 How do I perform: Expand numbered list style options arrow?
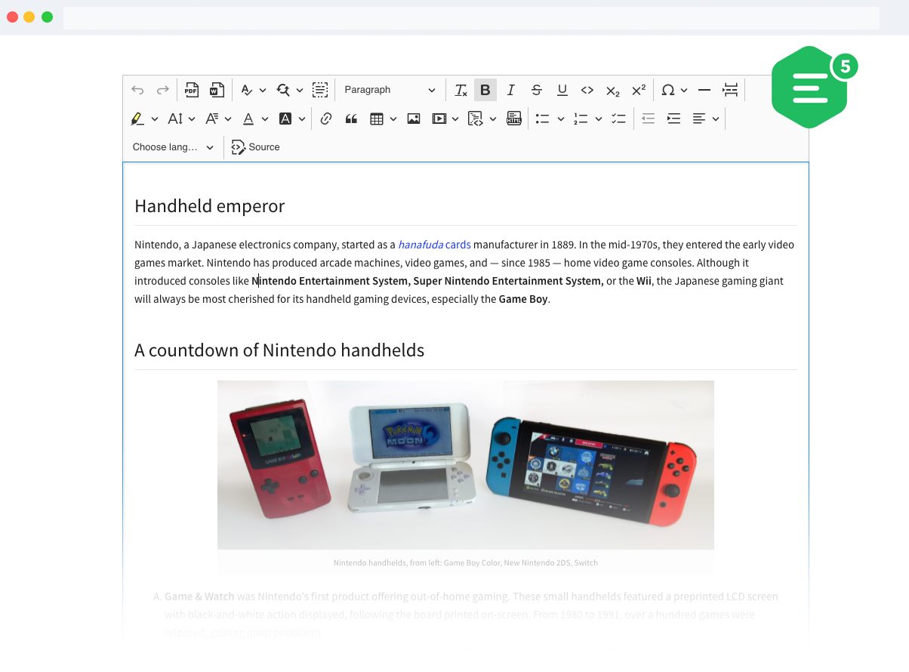599,119
